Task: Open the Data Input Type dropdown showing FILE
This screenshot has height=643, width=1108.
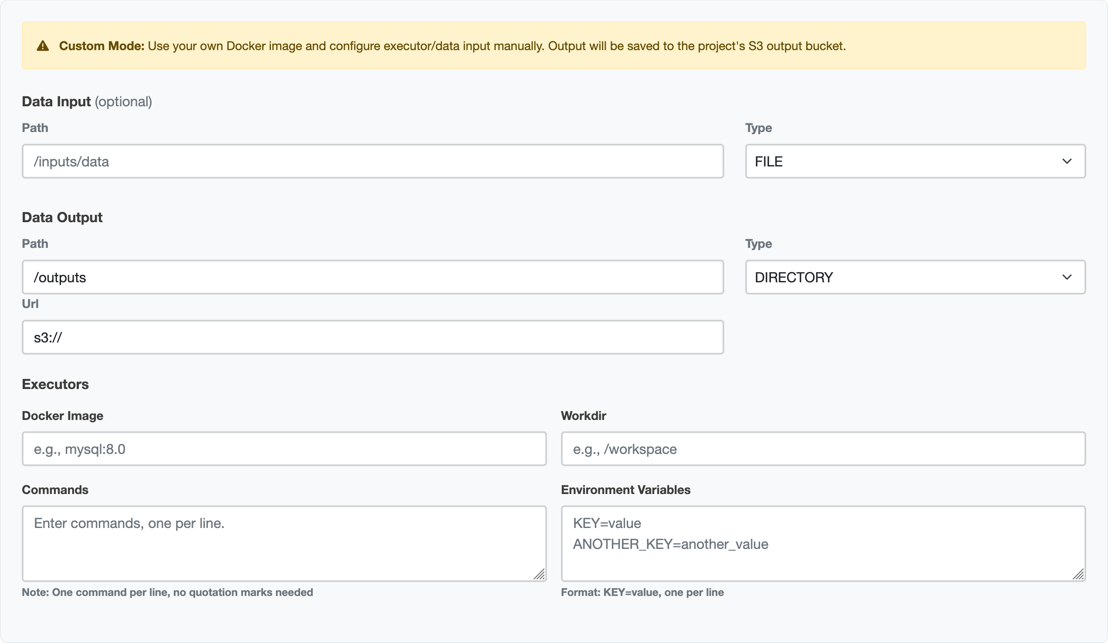Action: 915,161
